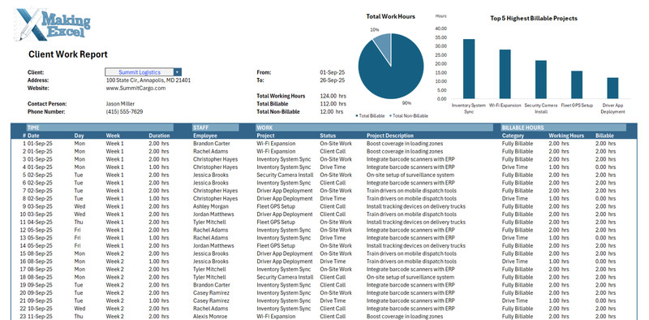The height and width of the screenshot is (320, 649).
Task: Click the Client Work Report title
Action: (x=68, y=54)
